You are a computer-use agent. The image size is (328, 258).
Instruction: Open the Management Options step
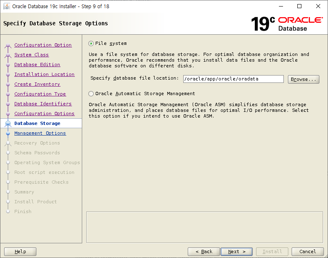pyautogui.click(x=40, y=133)
